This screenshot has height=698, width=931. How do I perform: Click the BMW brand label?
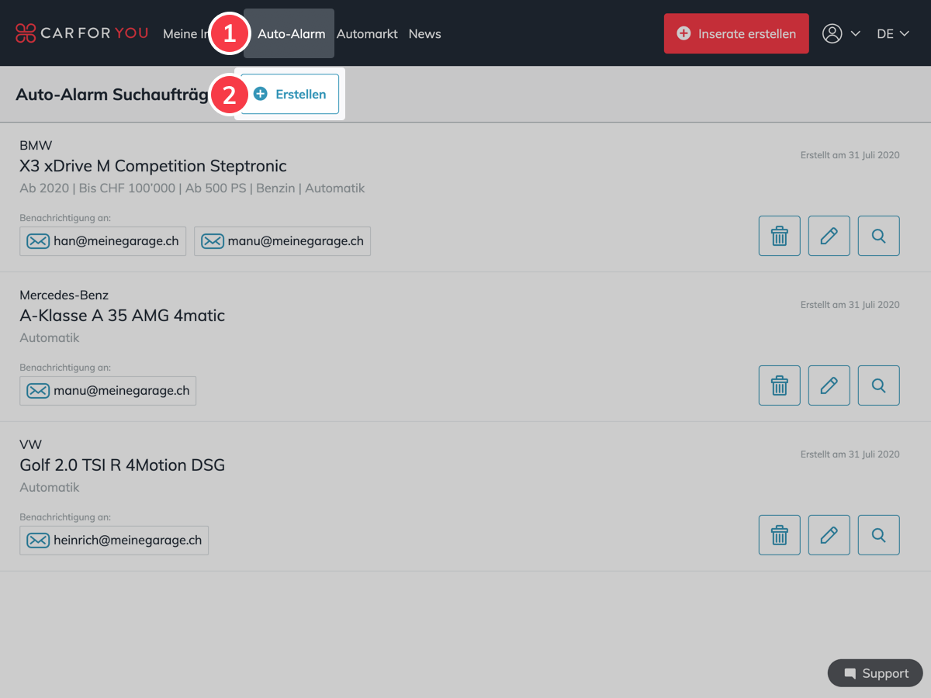tap(36, 145)
